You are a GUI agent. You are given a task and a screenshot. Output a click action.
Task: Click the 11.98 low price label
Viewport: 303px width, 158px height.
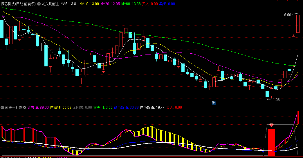pyautogui.click(x=275, y=99)
